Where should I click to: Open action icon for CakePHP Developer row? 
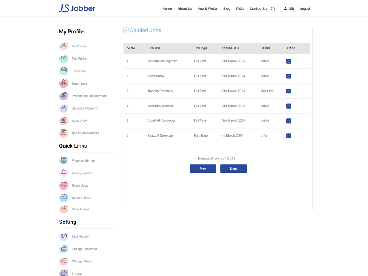pos(289,121)
